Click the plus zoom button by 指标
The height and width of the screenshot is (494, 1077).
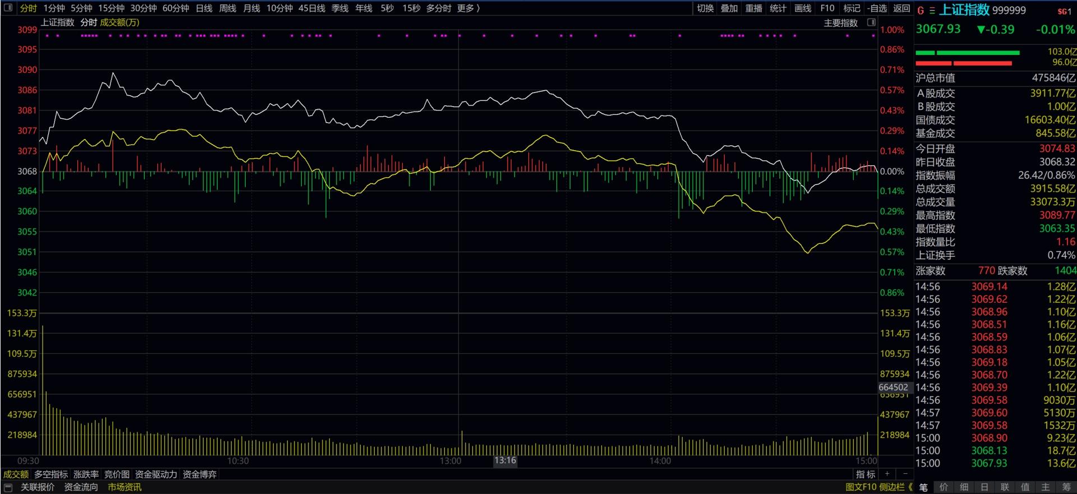[887, 474]
